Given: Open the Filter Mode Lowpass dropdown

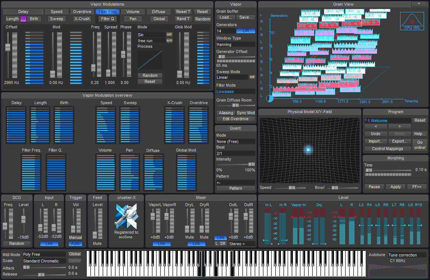Looking at the screenshot, I should point(236,92).
